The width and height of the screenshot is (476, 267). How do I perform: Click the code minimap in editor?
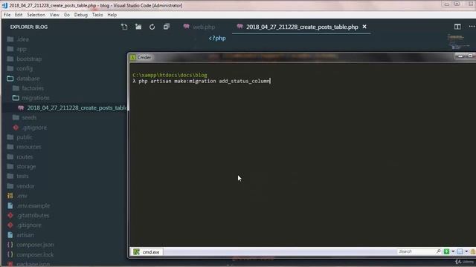click(458, 42)
